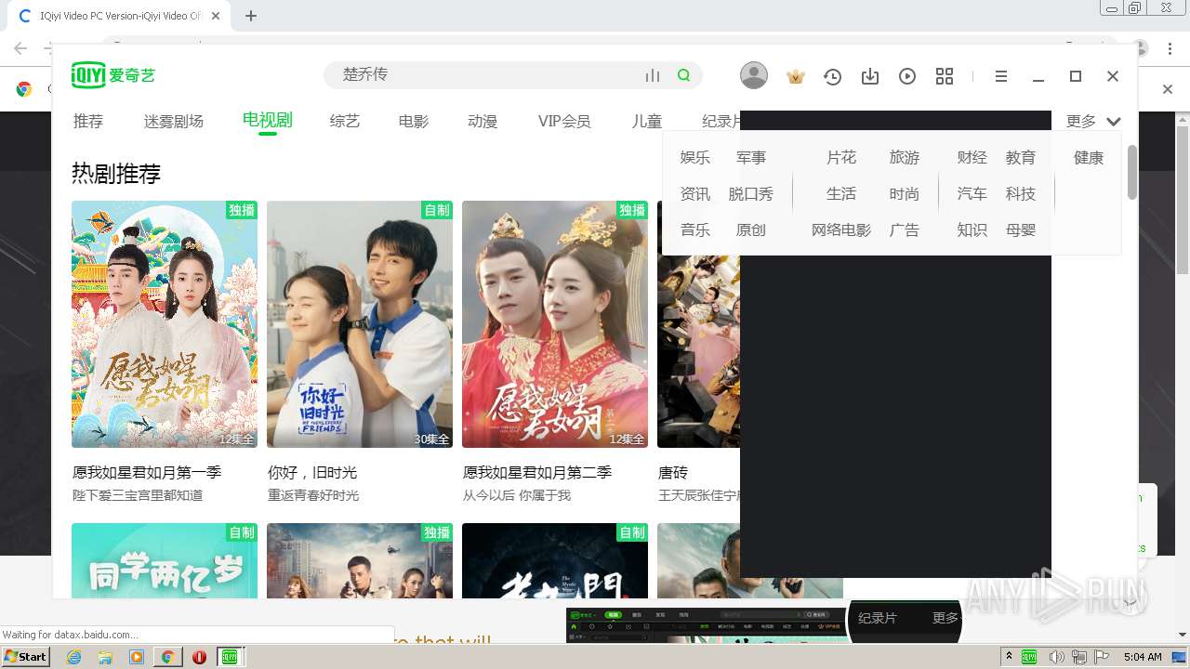Choose 广告 category
This screenshot has height=669, width=1190.
coord(905,230)
